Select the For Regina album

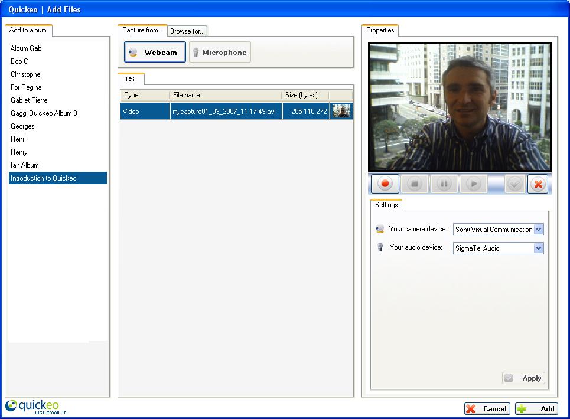click(x=58, y=87)
